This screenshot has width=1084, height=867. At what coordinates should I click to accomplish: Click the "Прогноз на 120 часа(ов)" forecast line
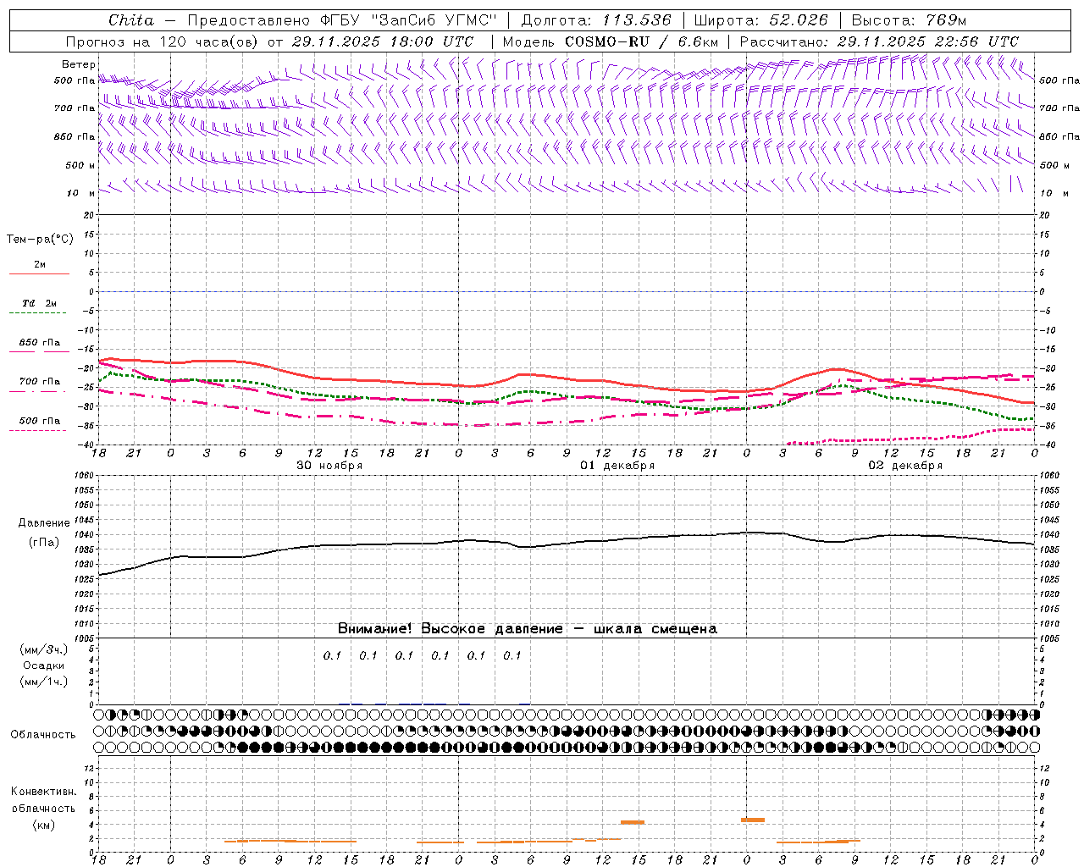click(x=163, y=41)
